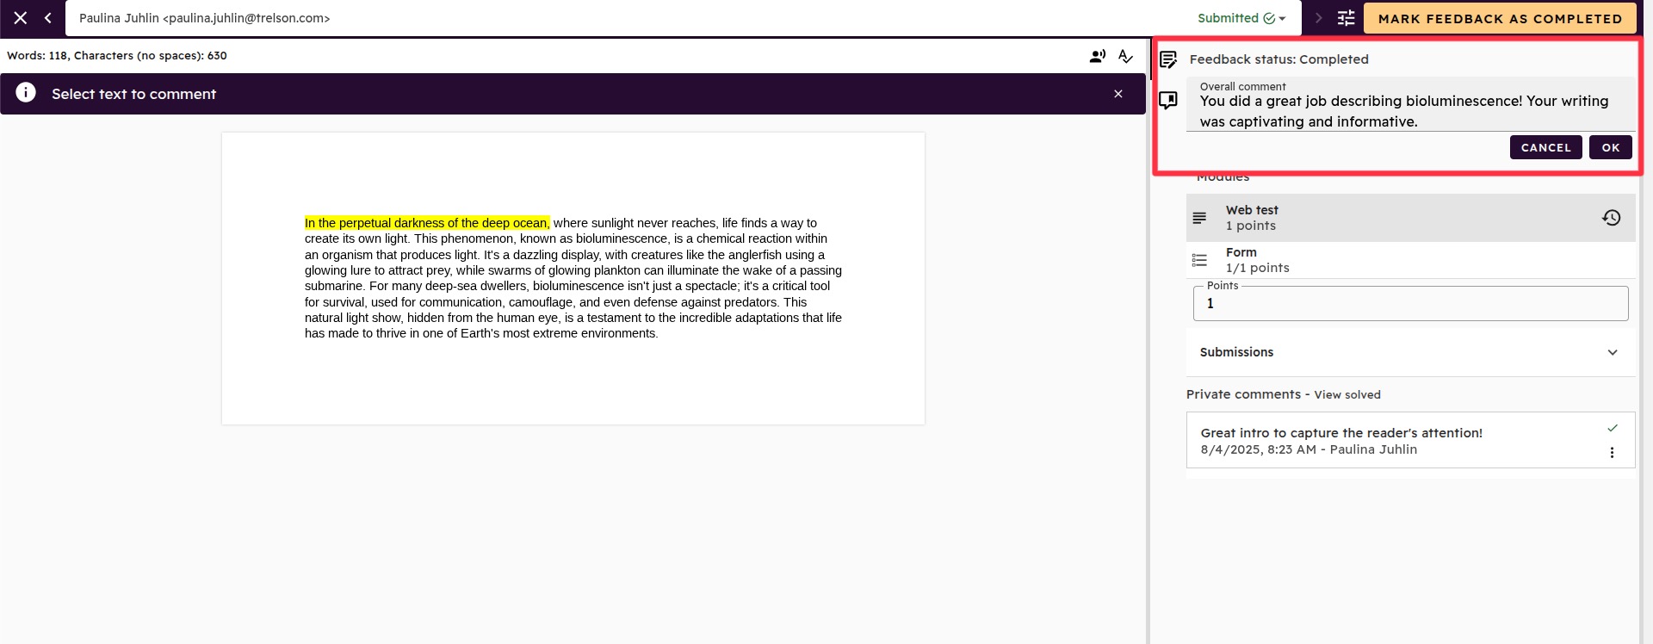Click the Web test text lines icon
The image size is (1653, 644).
tap(1199, 218)
